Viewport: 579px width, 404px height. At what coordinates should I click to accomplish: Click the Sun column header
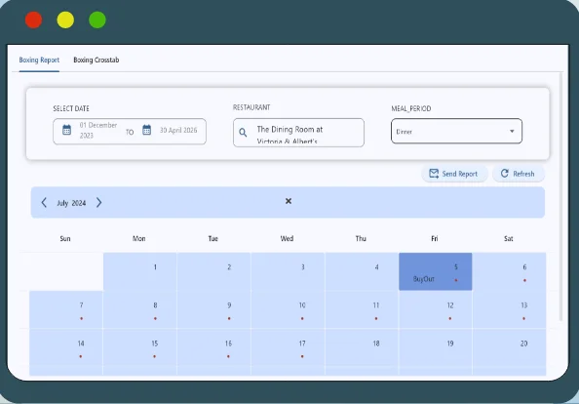click(65, 238)
